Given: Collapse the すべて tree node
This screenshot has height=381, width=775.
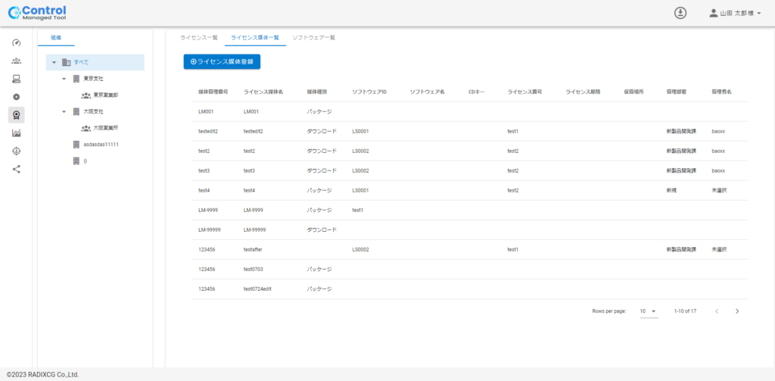Looking at the screenshot, I should click(54, 62).
